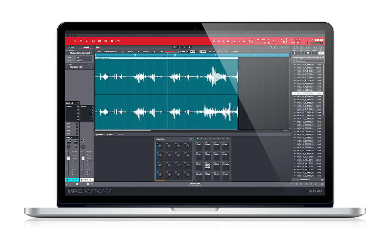Switch to the QLINKS tab
This screenshot has width=387, height=242.
coord(100,135)
